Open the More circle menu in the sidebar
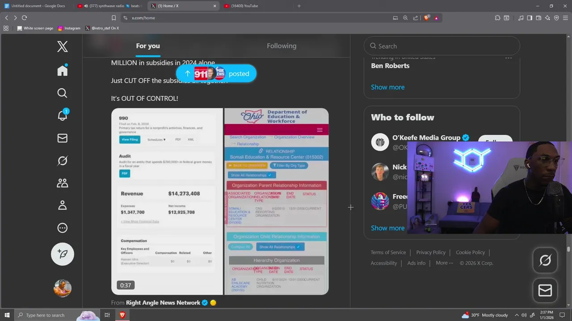 click(x=63, y=228)
